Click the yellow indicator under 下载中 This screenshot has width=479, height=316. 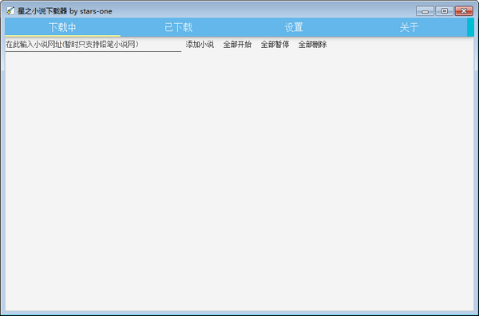click(x=62, y=36)
